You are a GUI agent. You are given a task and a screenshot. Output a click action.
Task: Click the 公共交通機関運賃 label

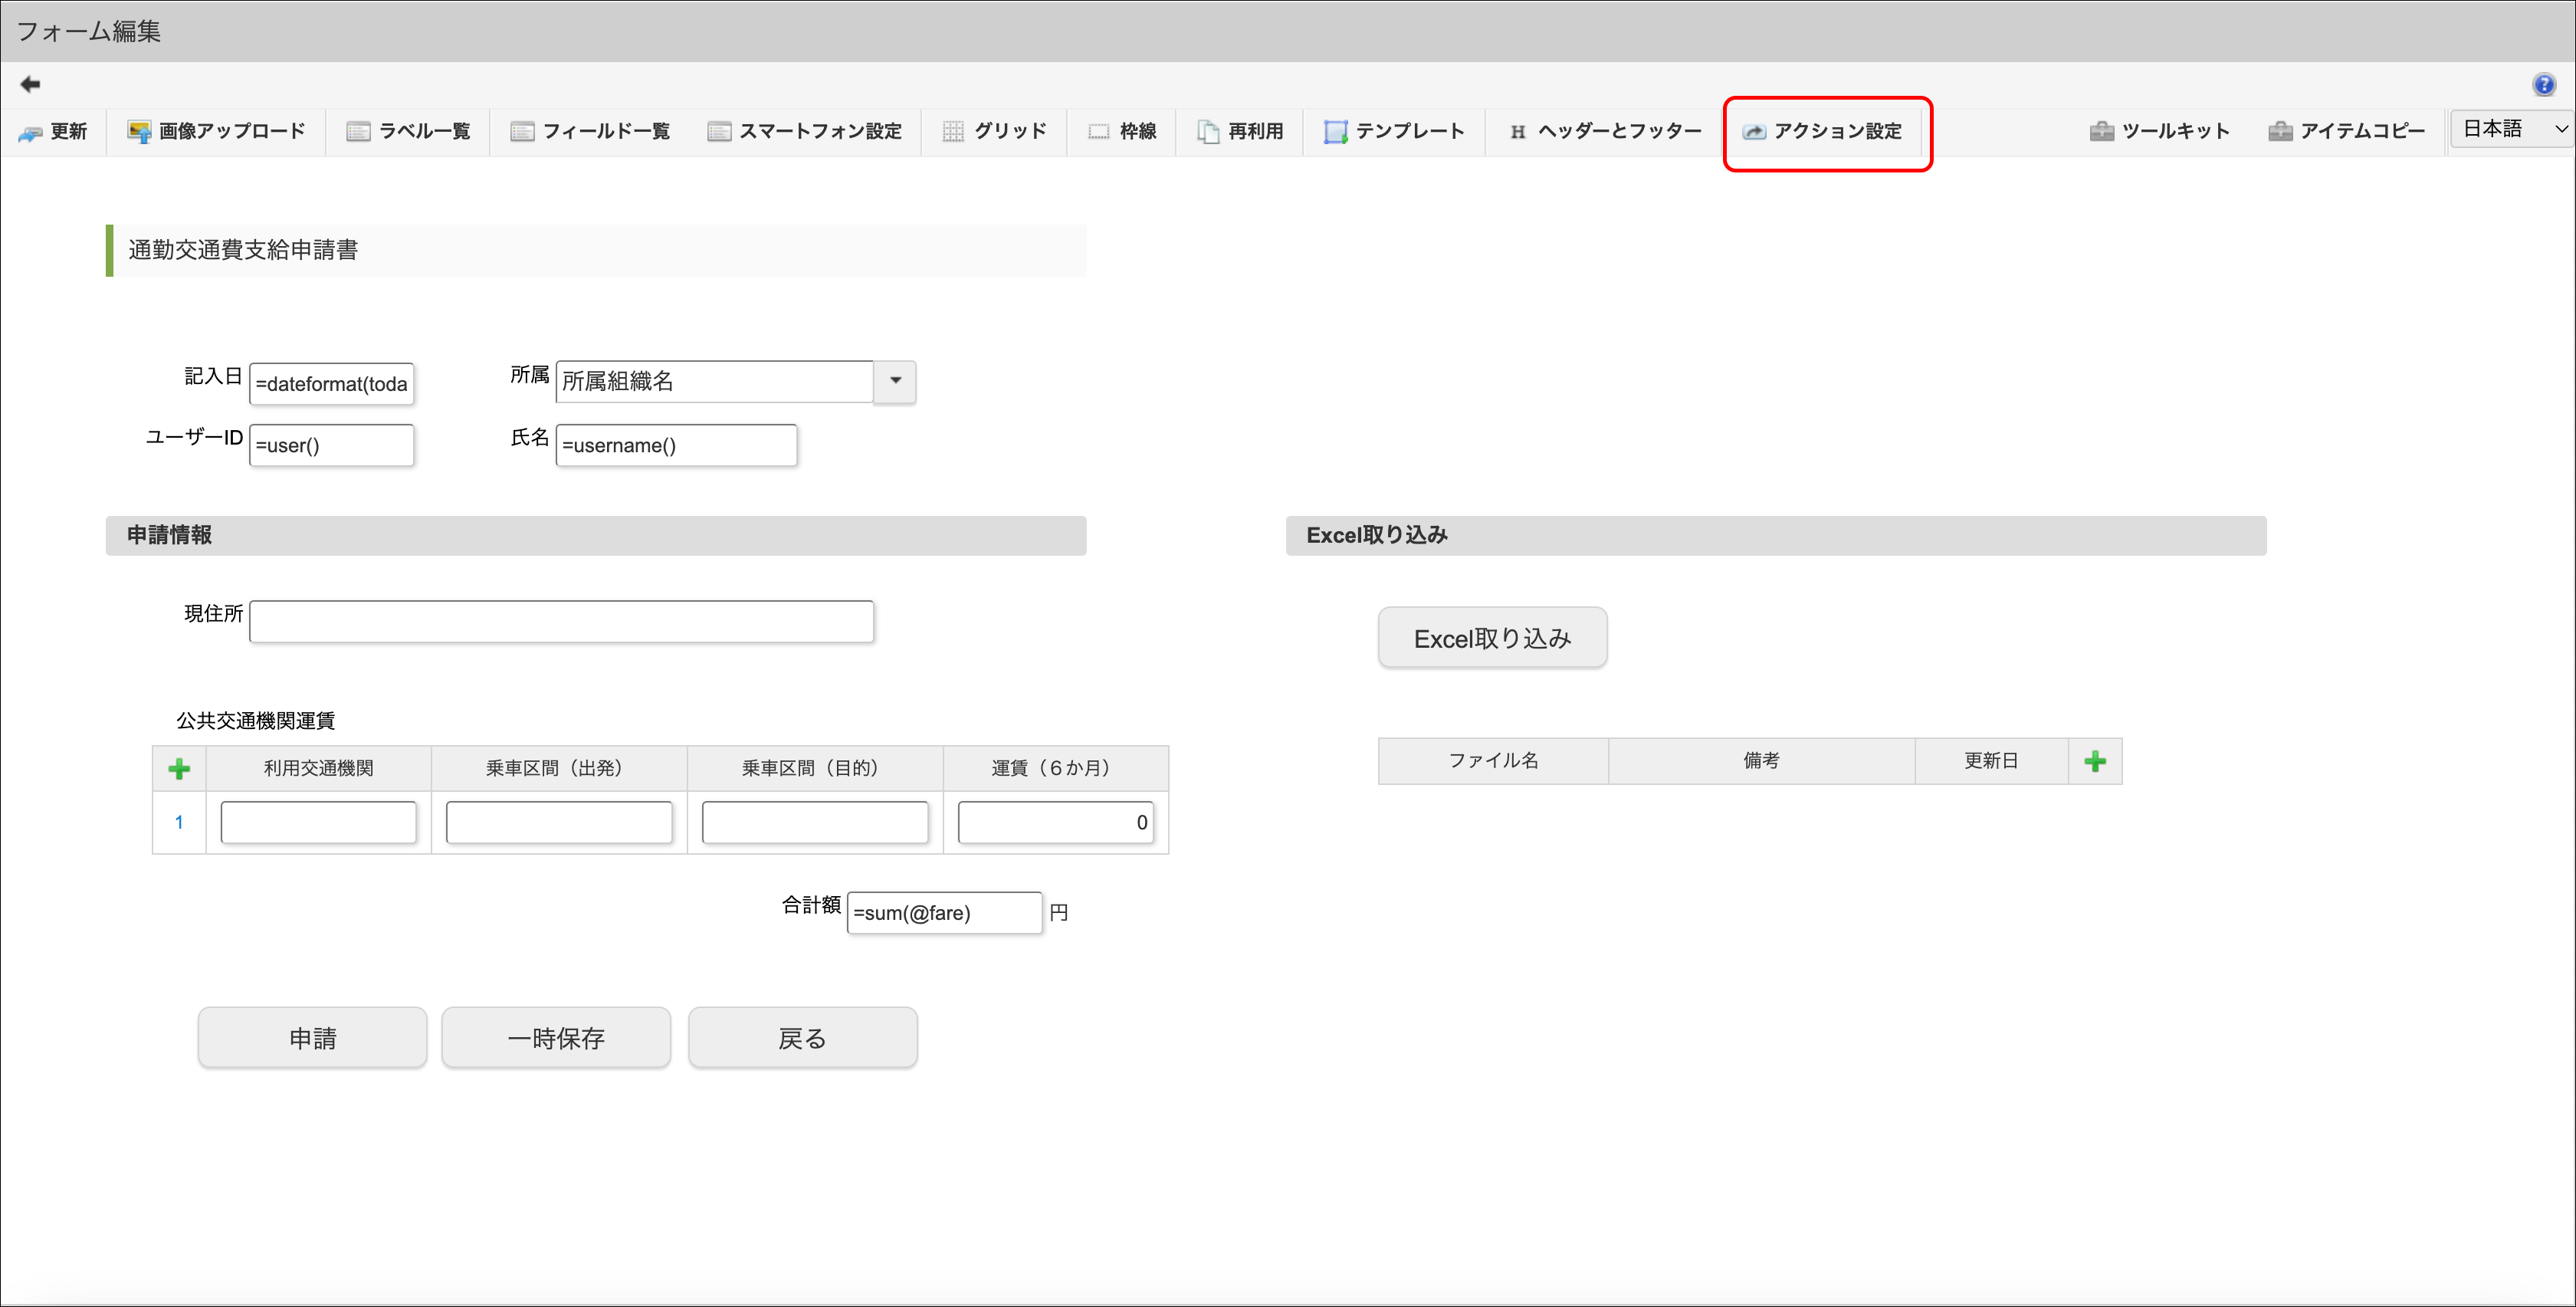[255, 720]
